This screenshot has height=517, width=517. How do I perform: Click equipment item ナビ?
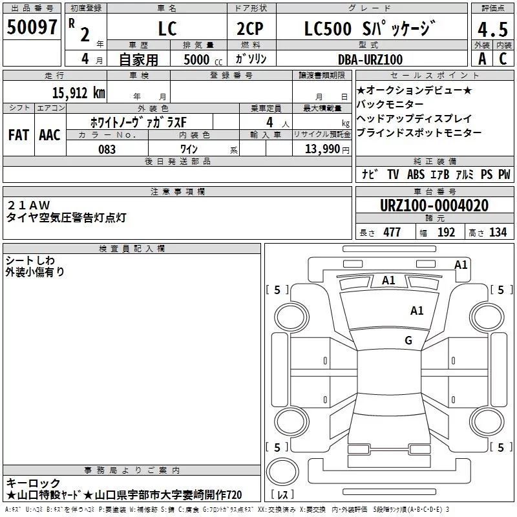[x=370, y=174]
